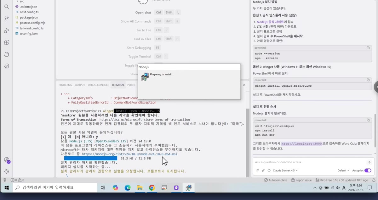Toggle the Autopilot switch off

tap(368, 170)
